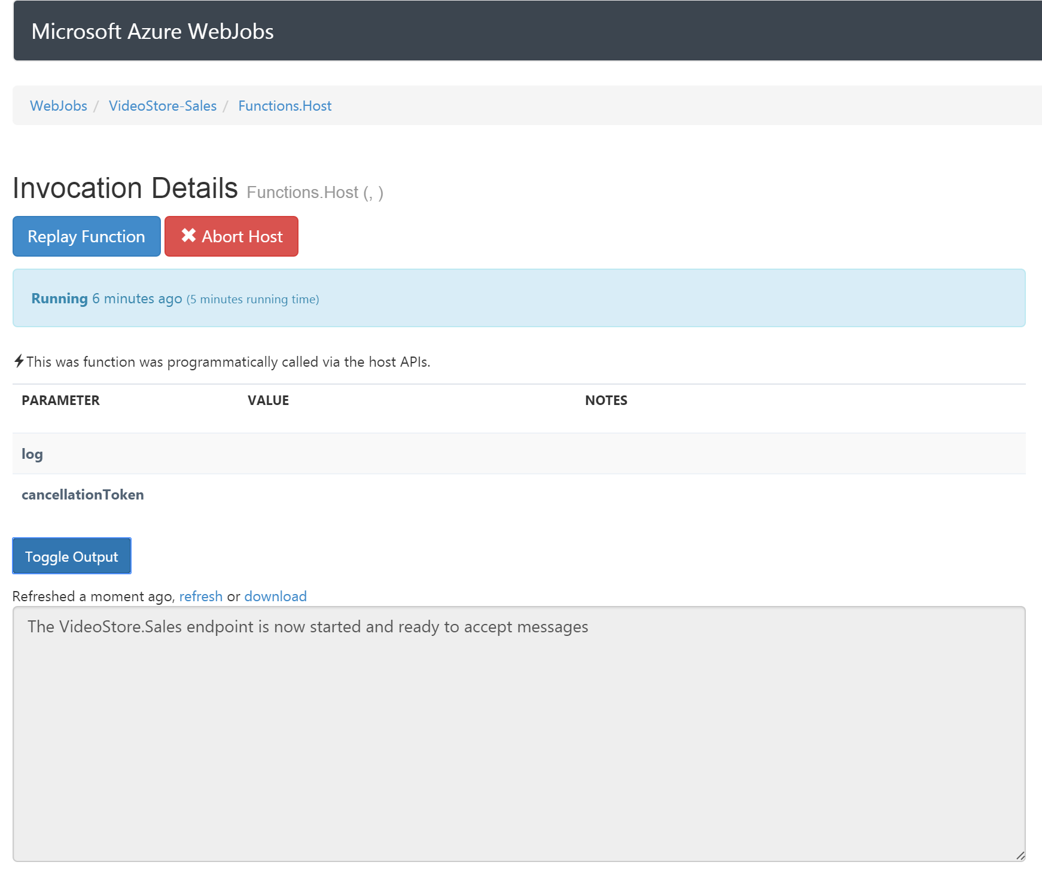The width and height of the screenshot is (1042, 874).
Task: Click the Abort Host button
Action: 231,236
